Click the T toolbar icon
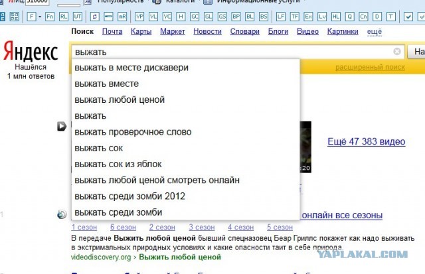Image resolution: width=425 pixels, height=274 pixels. 391,17
